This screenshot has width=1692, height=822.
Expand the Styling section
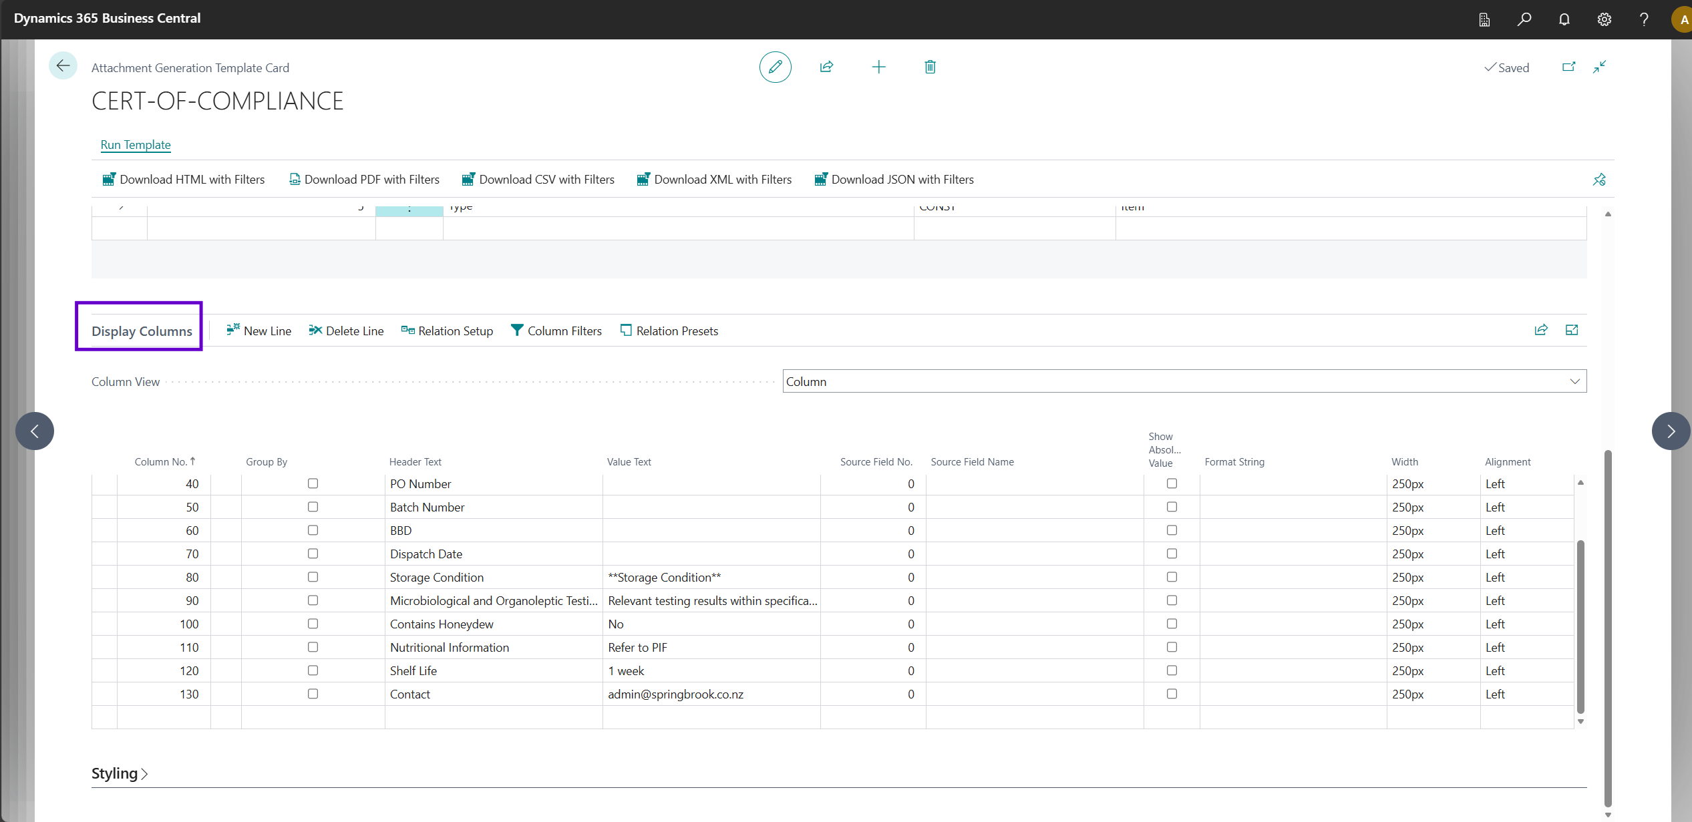coord(120,773)
